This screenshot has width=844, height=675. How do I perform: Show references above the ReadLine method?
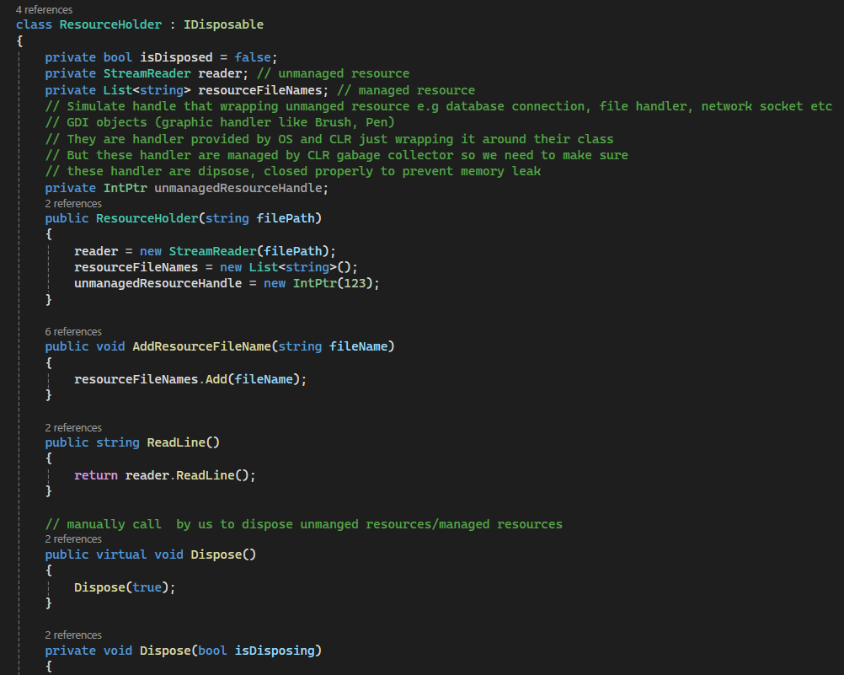coord(73,427)
